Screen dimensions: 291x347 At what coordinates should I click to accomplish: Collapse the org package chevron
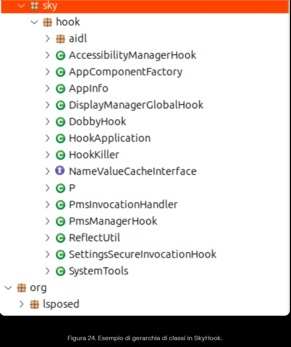[x=8, y=288]
